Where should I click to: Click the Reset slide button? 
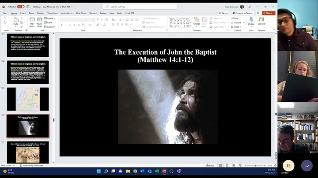coord(48,22)
